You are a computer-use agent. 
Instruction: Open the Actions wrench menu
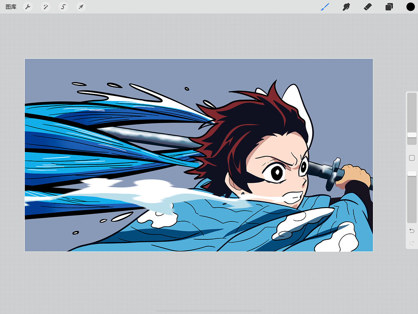(x=28, y=7)
